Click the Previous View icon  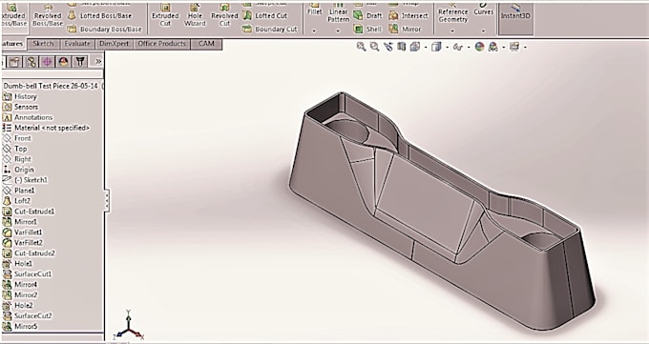coord(387,47)
